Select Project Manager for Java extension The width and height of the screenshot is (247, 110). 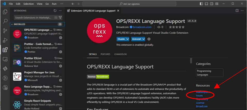point(37,76)
